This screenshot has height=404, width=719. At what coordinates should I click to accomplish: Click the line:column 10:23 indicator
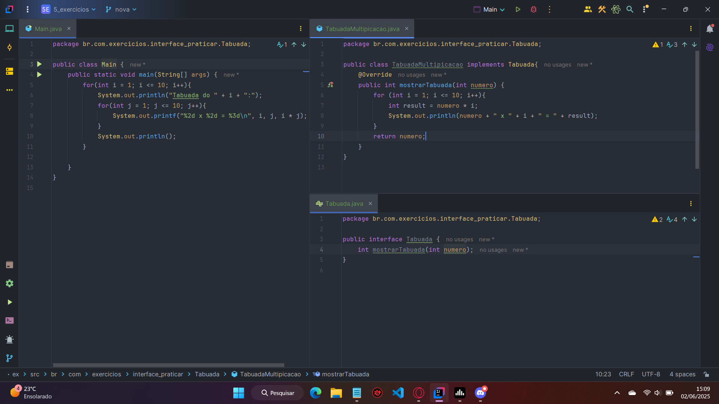coord(603,374)
